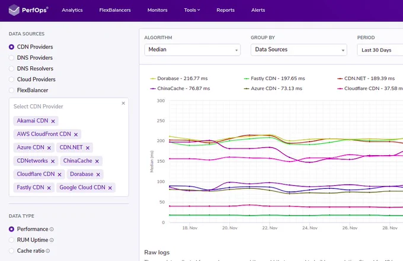This screenshot has width=403, height=261.
Task: Open the Reports page
Action: (225, 10)
